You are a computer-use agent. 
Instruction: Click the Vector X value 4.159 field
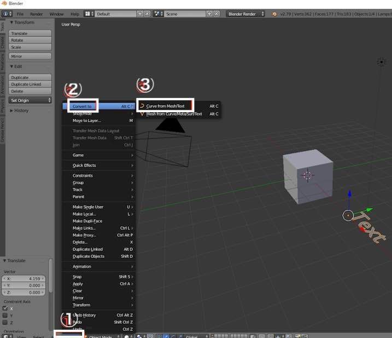point(24,279)
